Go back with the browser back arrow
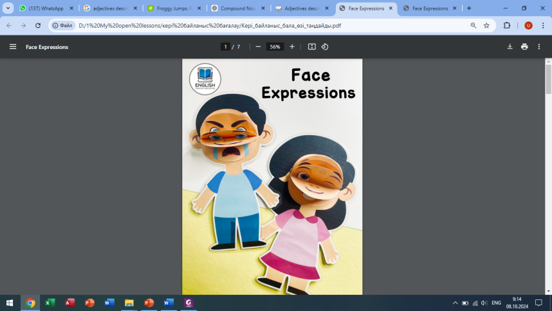The image size is (552, 311). click(x=9, y=25)
